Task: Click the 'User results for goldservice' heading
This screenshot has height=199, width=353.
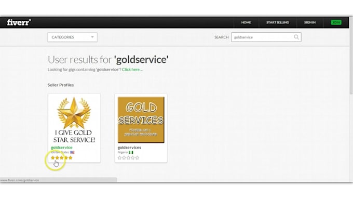Action: click(108, 60)
